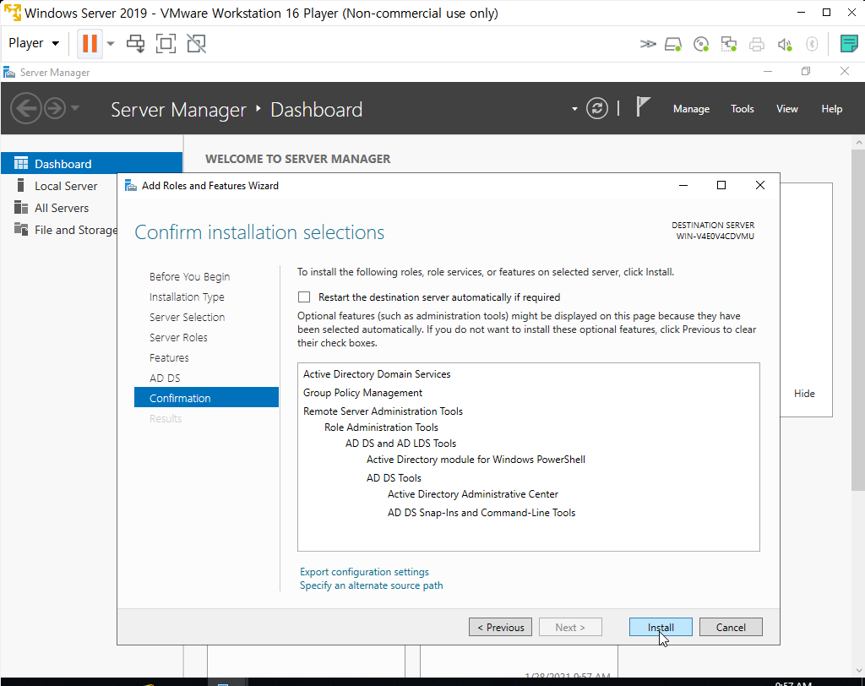Screen dimensions: 865x686
Task: Enable automatic restart of destination server checkbox
Action: (304, 297)
